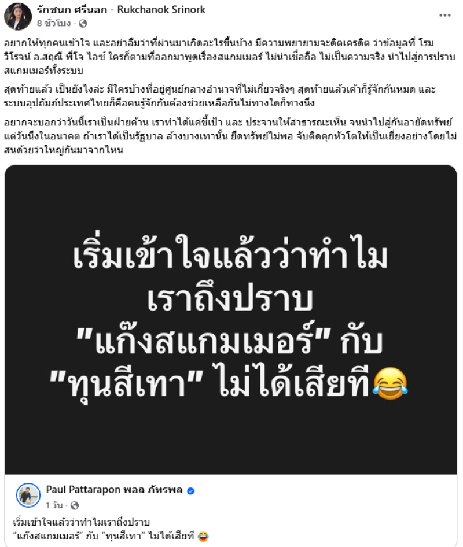Click the large laughing emoji inside the black image
Viewport: 463px width, 547px height.
click(x=390, y=383)
